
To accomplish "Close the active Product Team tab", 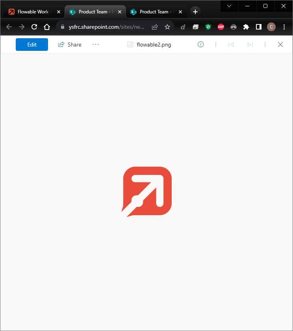I will (x=120, y=12).
